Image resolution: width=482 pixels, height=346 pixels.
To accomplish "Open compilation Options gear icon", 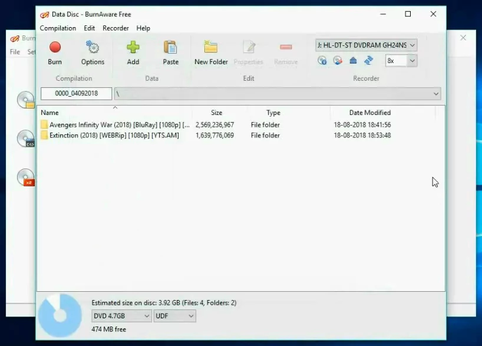I will coord(93,47).
